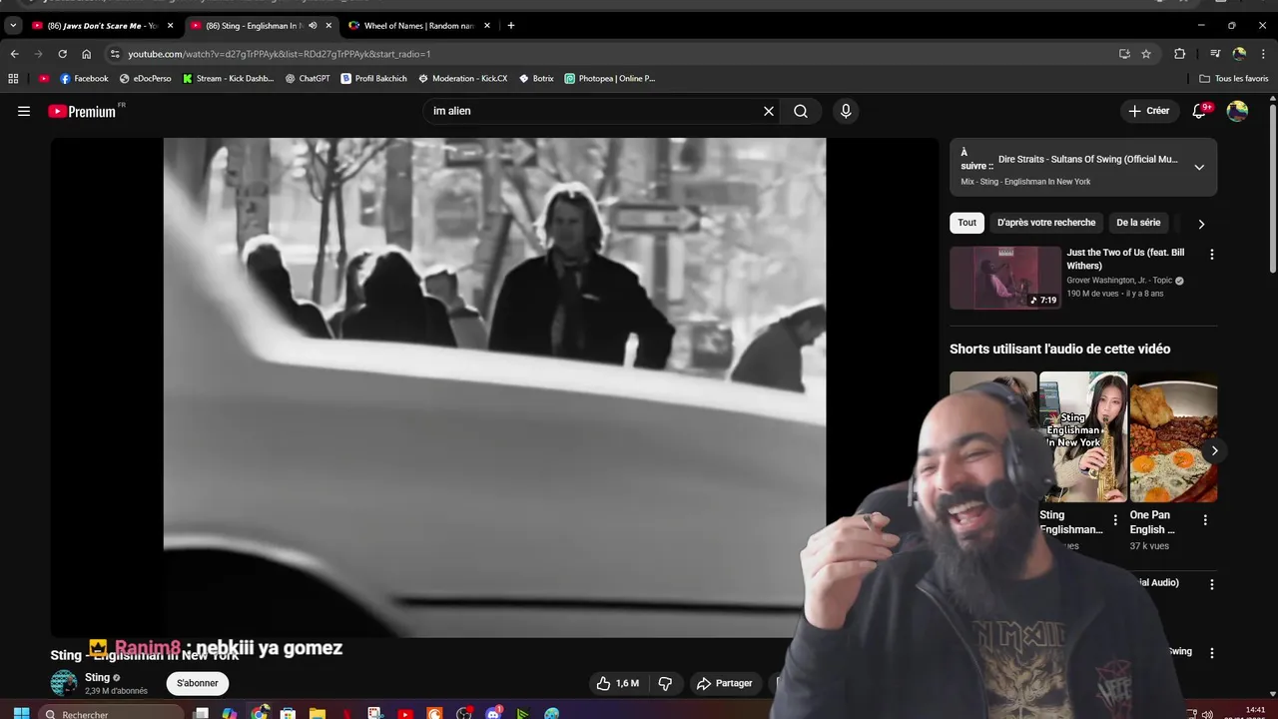The image size is (1278, 719).
Task: Mute the Sting tab via speaker icon
Action: (x=313, y=25)
